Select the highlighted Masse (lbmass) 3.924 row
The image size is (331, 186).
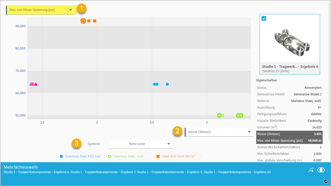(x=289, y=134)
